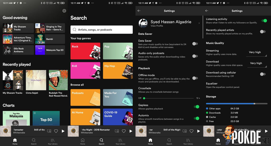Enable Download using cellular switch
Screen dimensions: 271x146
pyautogui.click(x=263, y=74)
